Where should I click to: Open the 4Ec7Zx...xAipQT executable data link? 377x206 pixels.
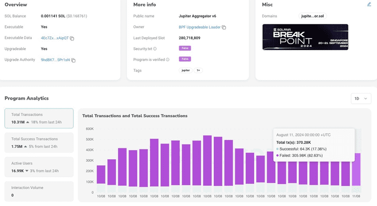[x=55, y=38]
